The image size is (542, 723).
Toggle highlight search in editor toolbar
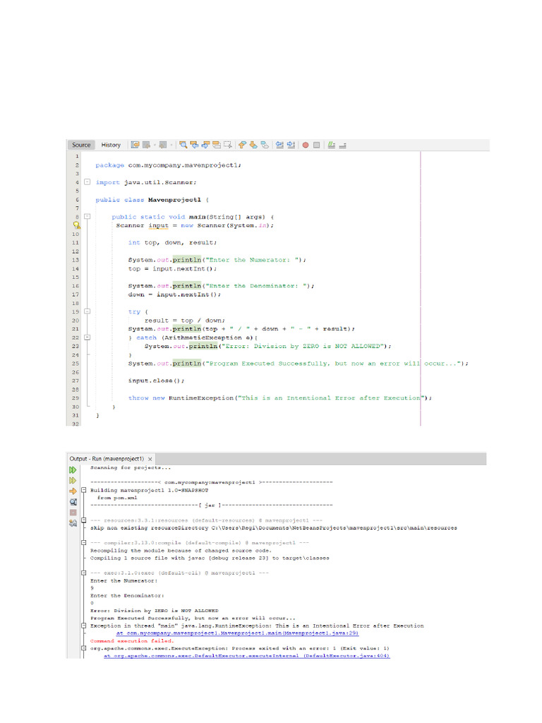pos(217,145)
